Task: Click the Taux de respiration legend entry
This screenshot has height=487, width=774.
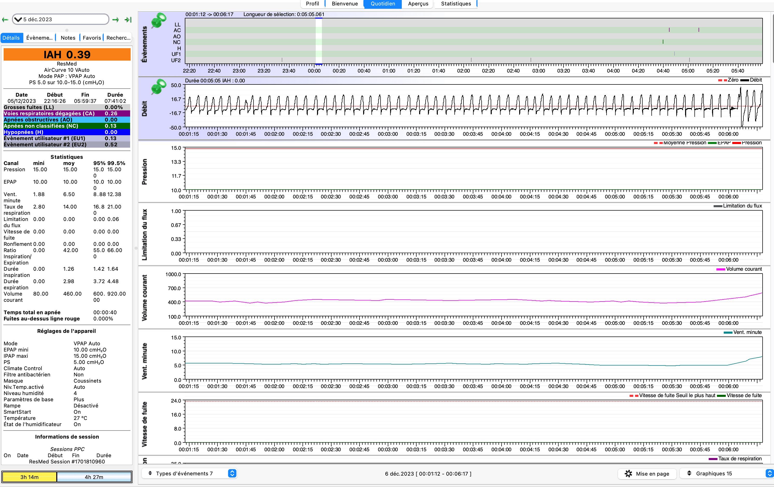Action: click(x=735, y=459)
